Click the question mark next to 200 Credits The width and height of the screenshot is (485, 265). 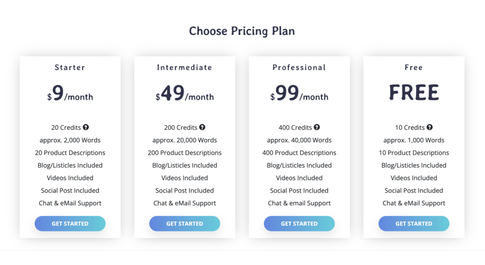(x=202, y=127)
